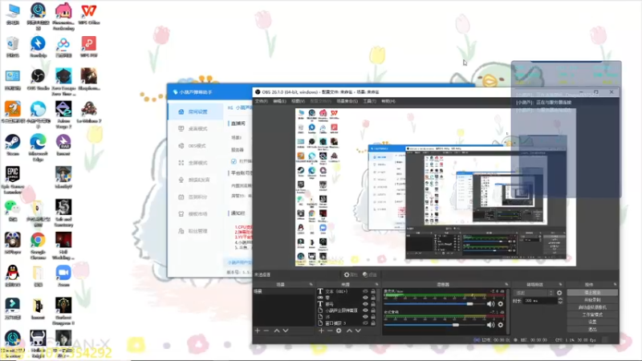Screen dimensions: 642x361
Task: Adjust transition duration stepper arrows
Action: (x=560, y=301)
